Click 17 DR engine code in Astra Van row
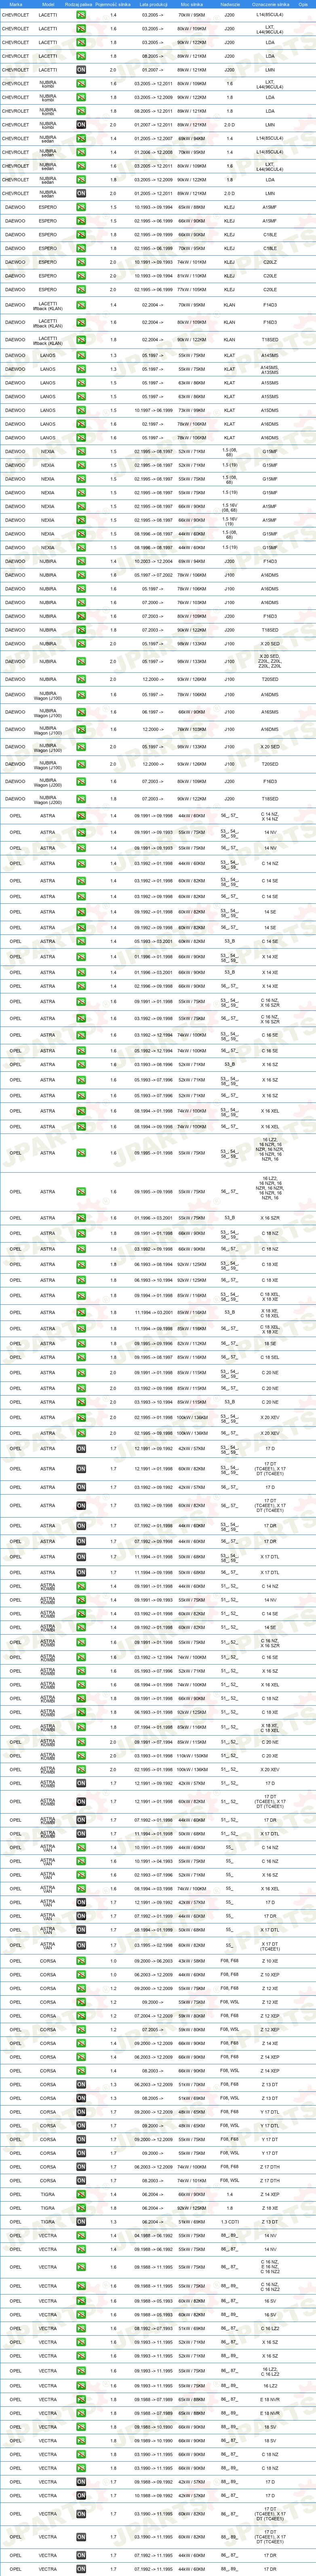Image resolution: width=316 pixels, height=2576 pixels. pos(270,1917)
